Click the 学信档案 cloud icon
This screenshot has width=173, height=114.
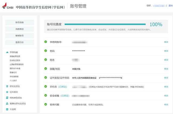(7, 52)
